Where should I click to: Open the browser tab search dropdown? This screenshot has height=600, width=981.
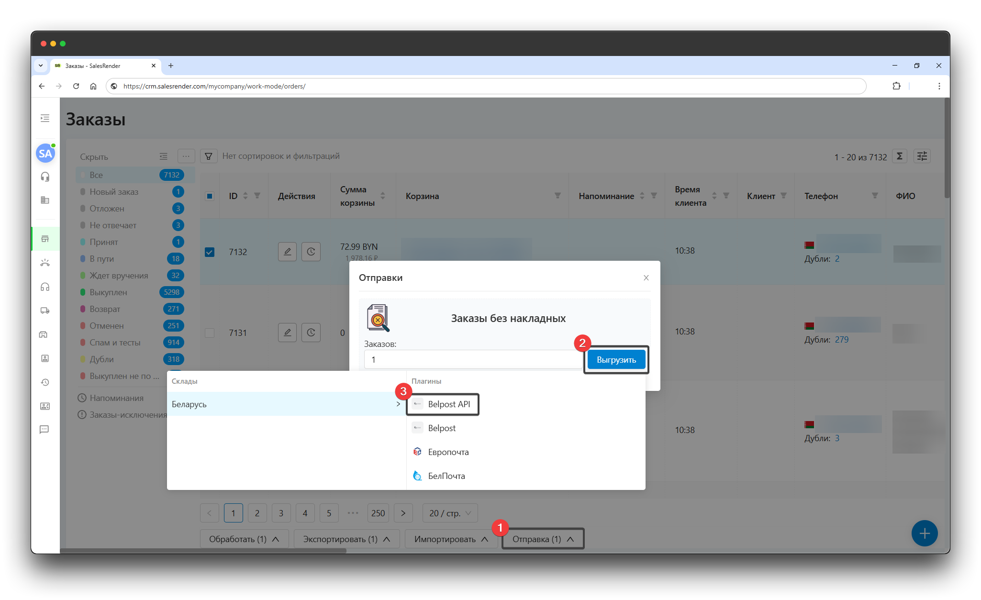41,66
